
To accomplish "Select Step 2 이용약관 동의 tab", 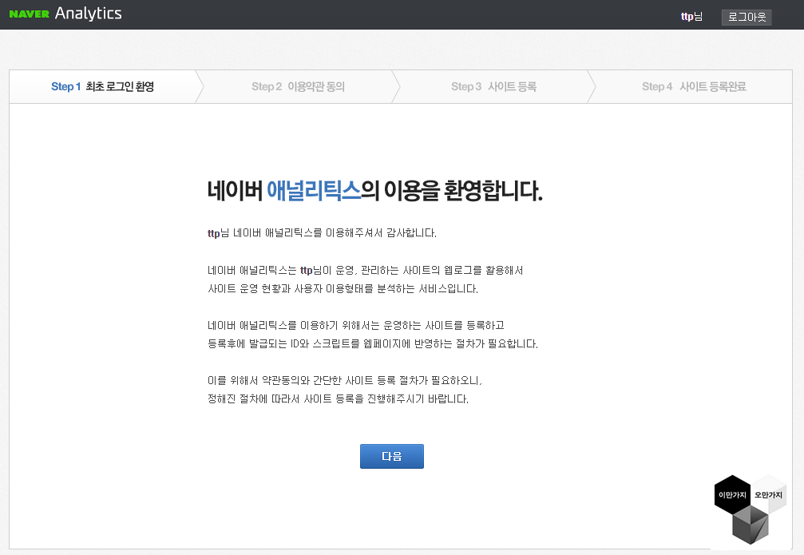I will (x=298, y=87).
